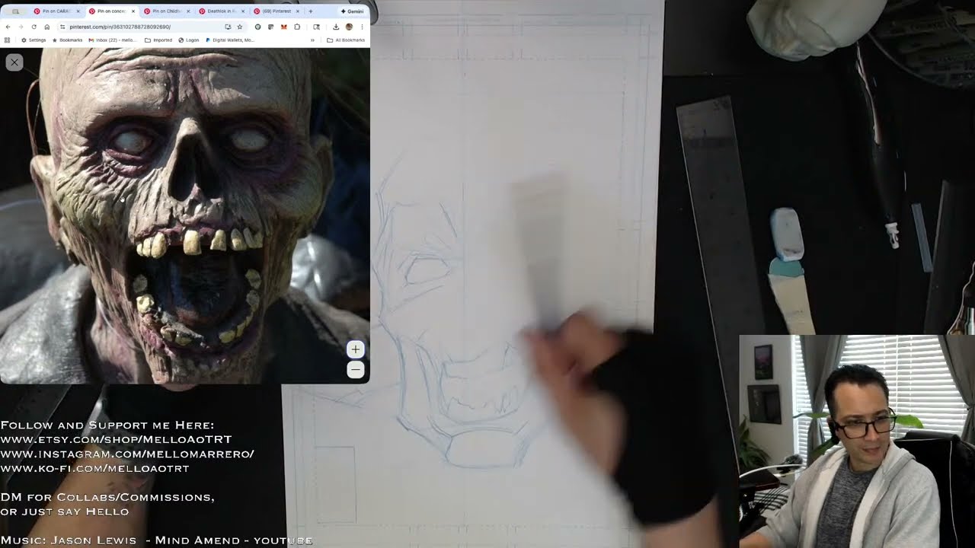Reload the Pinterest page
This screenshot has height=548, width=975.
[x=34, y=27]
